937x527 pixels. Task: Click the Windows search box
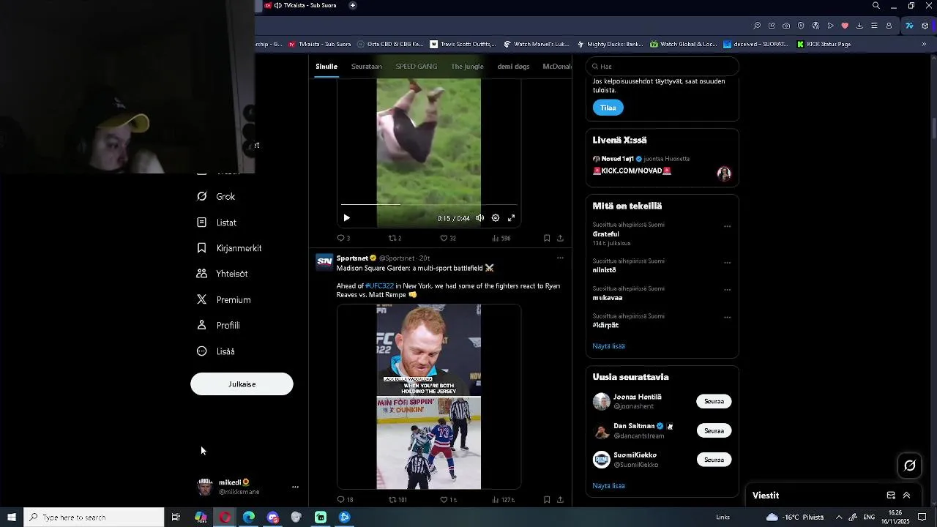(94, 517)
